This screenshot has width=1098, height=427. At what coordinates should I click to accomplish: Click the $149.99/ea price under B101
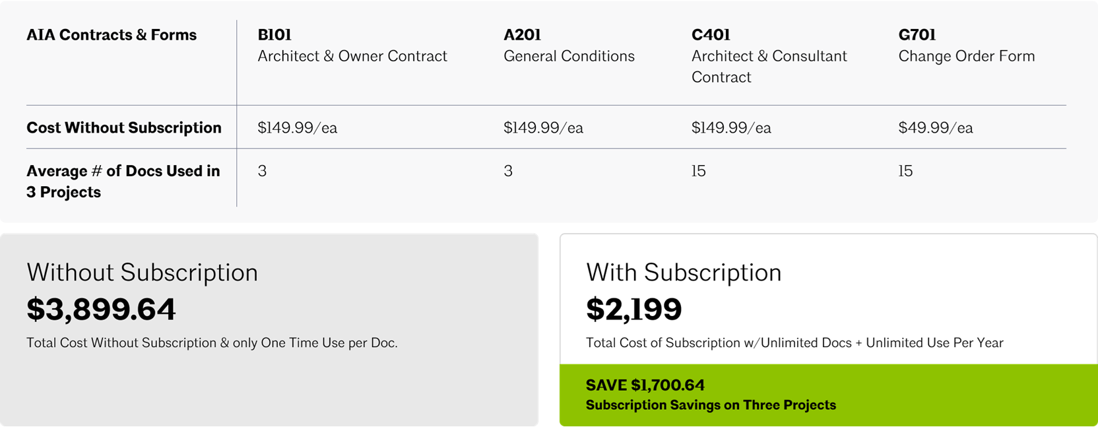click(298, 127)
